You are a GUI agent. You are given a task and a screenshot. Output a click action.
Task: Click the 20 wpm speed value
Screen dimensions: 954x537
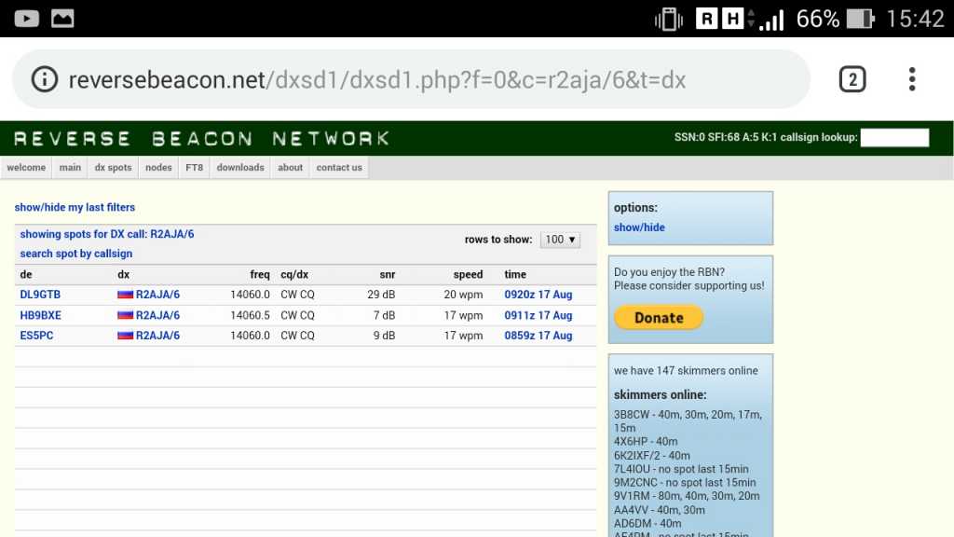pyautogui.click(x=464, y=295)
